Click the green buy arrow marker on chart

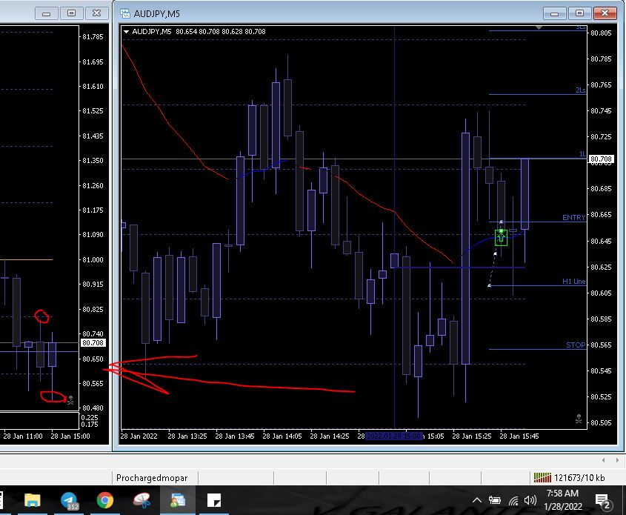[x=502, y=238]
